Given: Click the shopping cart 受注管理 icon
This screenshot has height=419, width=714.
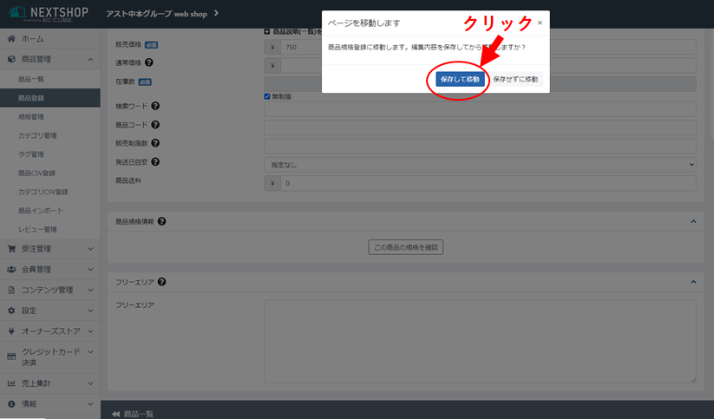Looking at the screenshot, I should (11, 248).
